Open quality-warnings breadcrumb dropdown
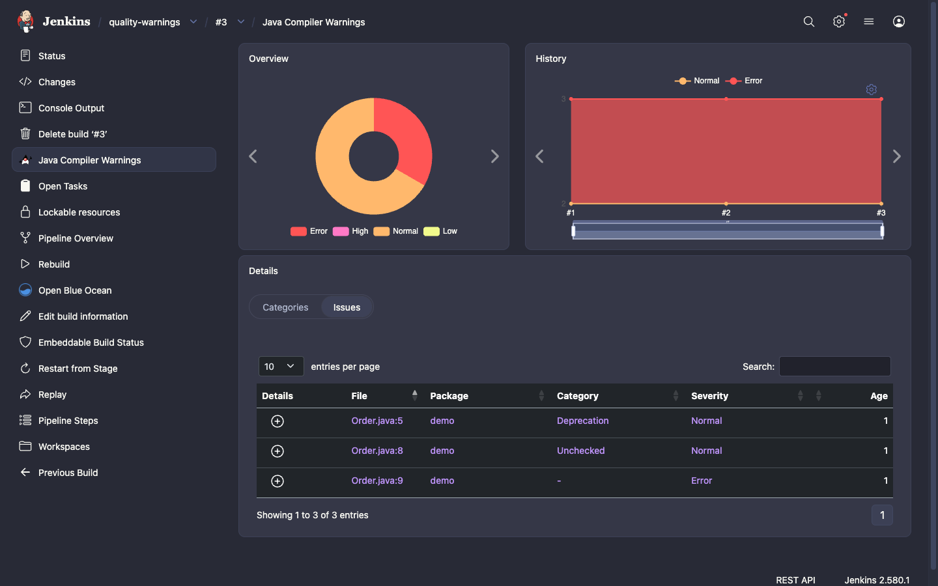938x586 pixels. tap(193, 21)
